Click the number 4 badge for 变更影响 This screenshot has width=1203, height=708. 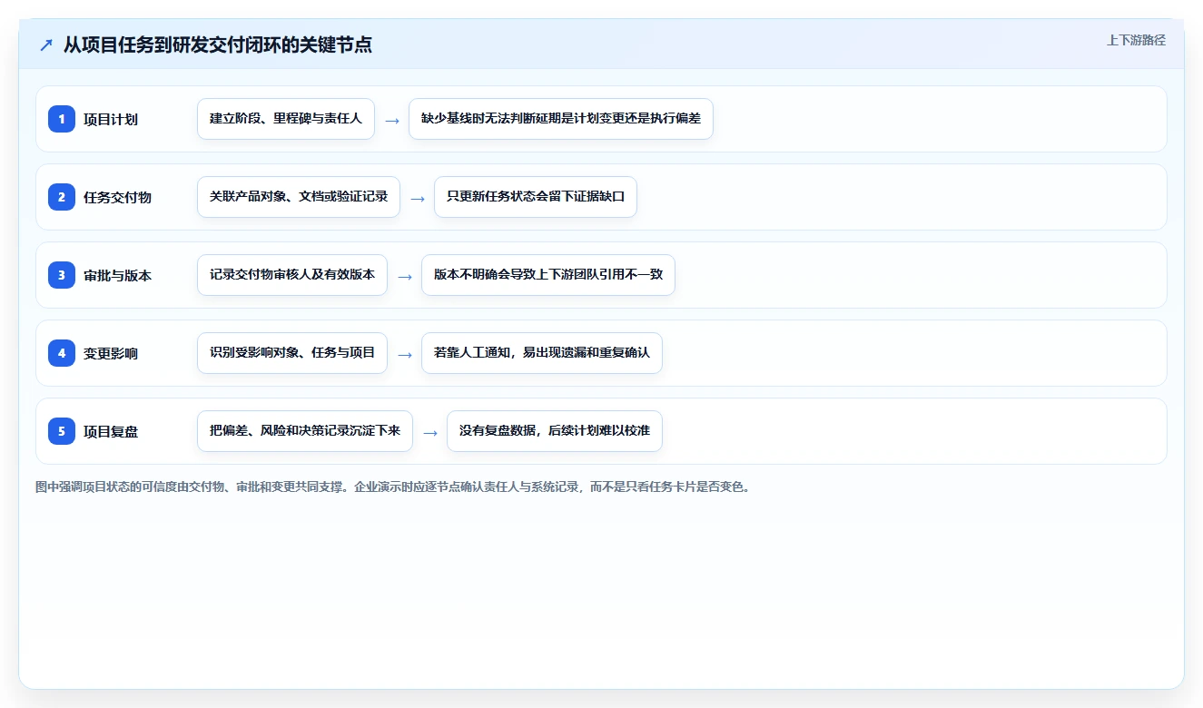[x=62, y=352]
